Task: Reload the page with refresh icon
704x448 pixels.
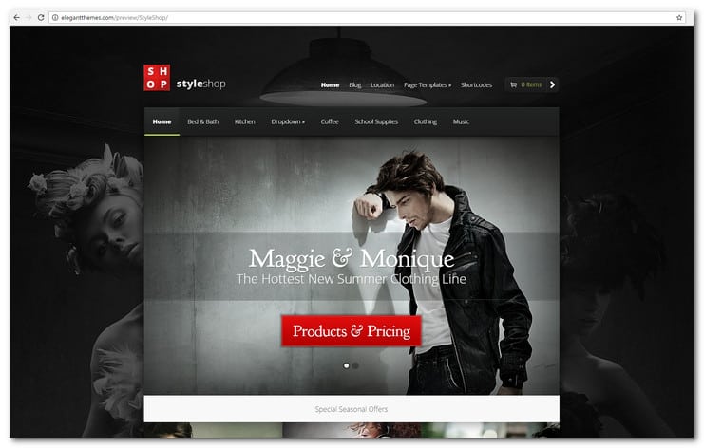Action: pyautogui.click(x=41, y=17)
